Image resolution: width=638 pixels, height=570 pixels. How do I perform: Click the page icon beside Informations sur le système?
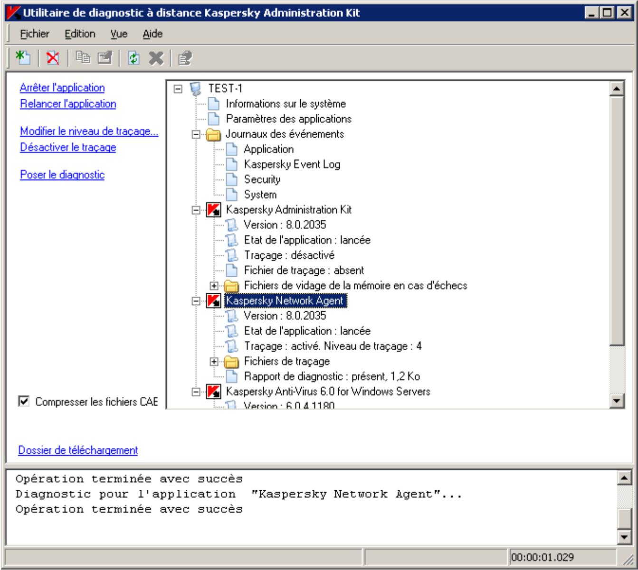point(215,103)
